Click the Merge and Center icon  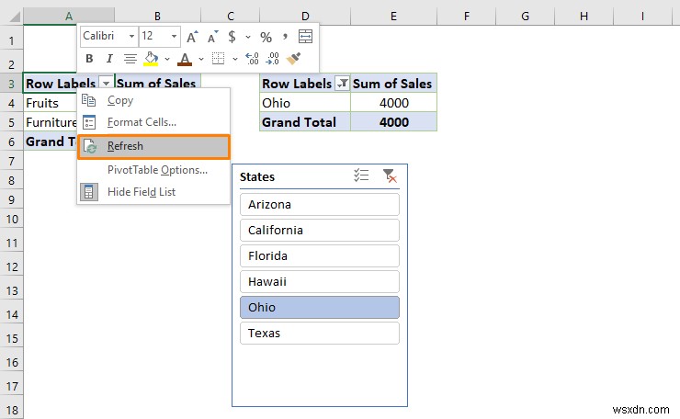click(306, 37)
